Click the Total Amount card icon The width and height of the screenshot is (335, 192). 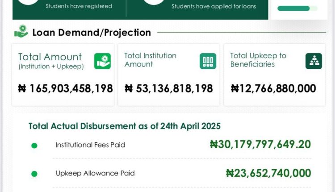coord(102,61)
